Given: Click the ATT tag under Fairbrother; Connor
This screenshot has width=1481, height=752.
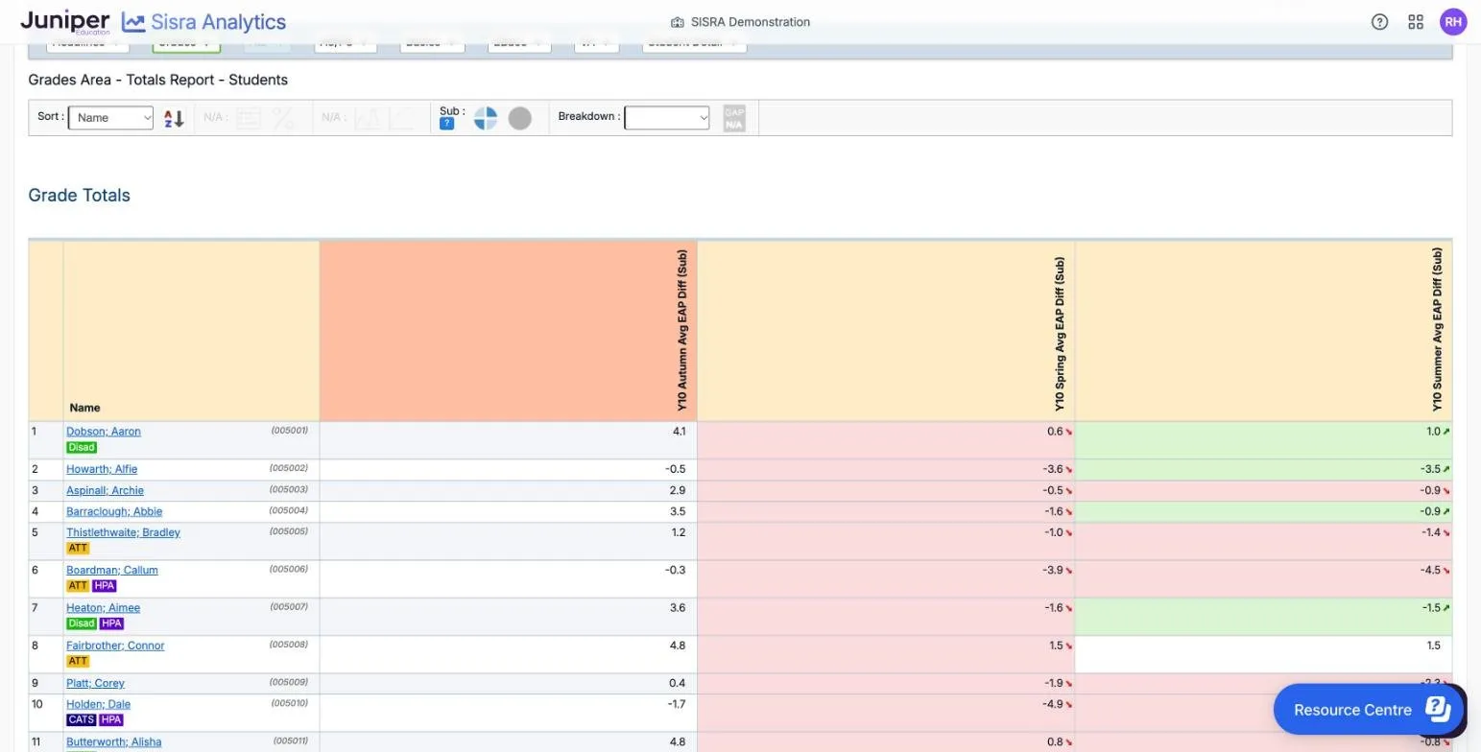Looking at the screenshot, I should click(78, 661).
